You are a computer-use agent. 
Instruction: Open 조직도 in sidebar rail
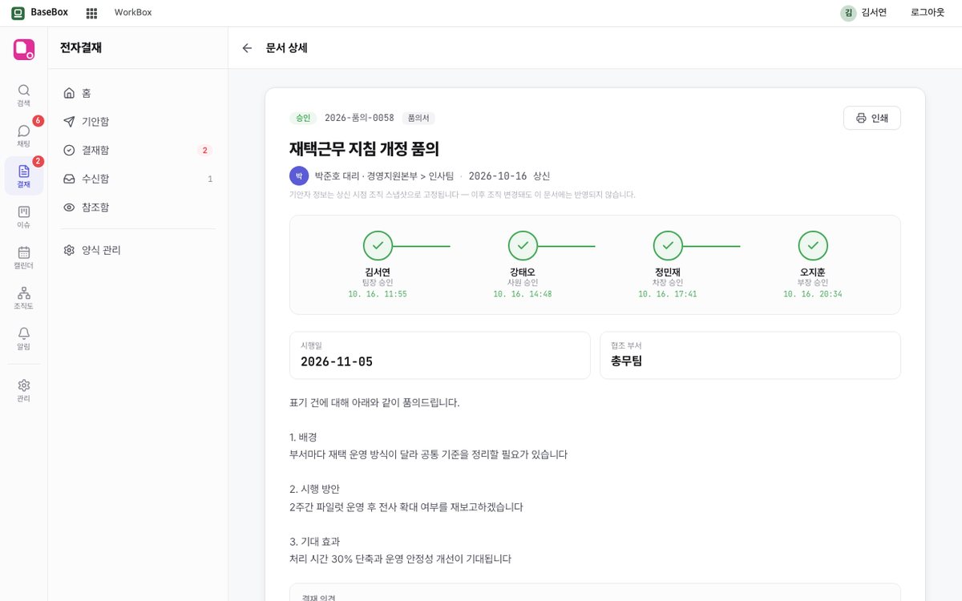click(x=24, y=298)
